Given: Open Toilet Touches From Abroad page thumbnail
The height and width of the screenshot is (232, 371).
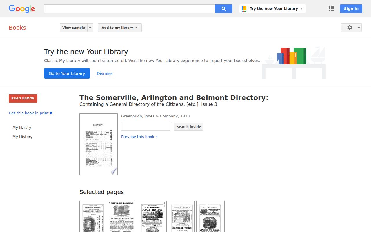Looking at the screenshot, I should pyautogui.click(x=122, y=216).
